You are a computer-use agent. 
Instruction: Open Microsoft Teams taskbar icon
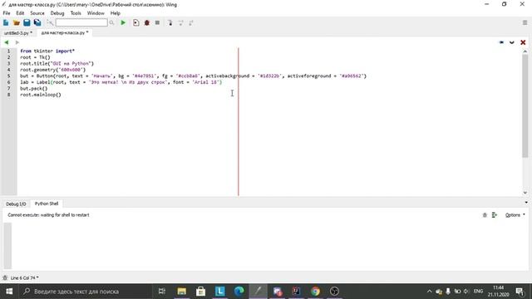pyautogui.click(x=278, y=292)
